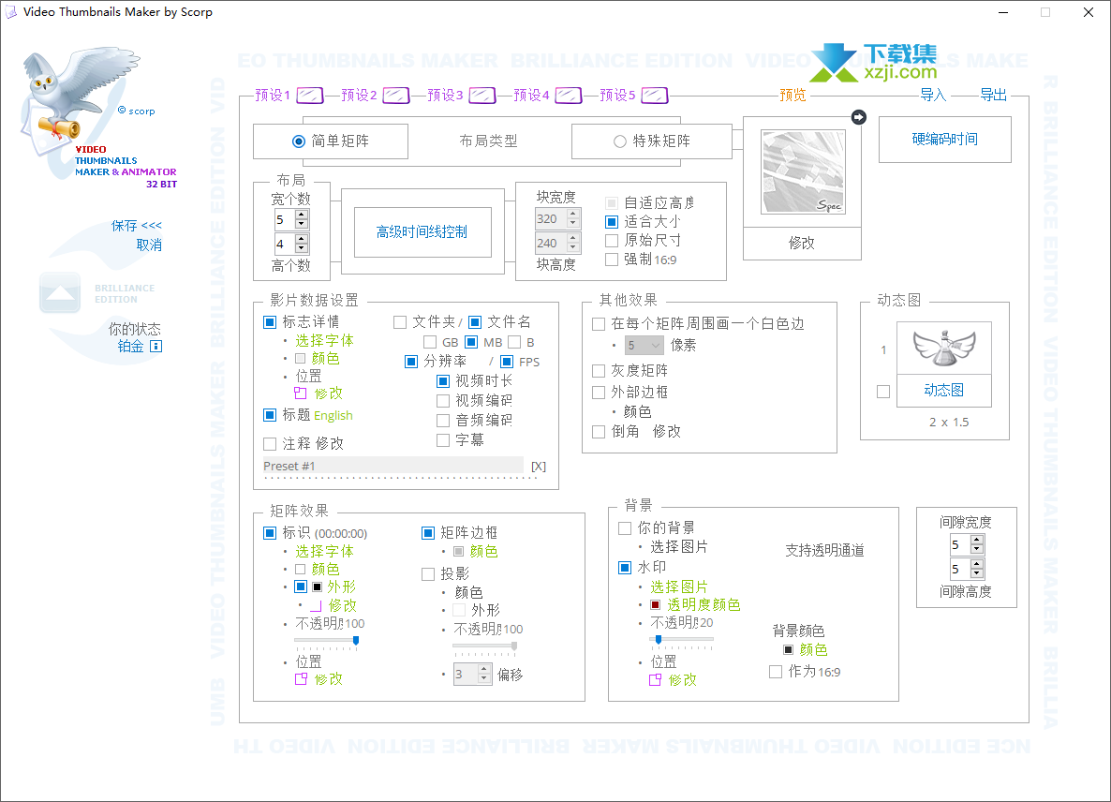Click the position icon under 标志详情
Image resolution: width=1111 pixels, height=802 pixels.
[301, 394]
